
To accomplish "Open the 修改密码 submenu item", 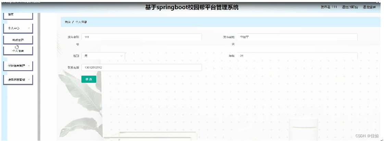I will pos(18,40).
